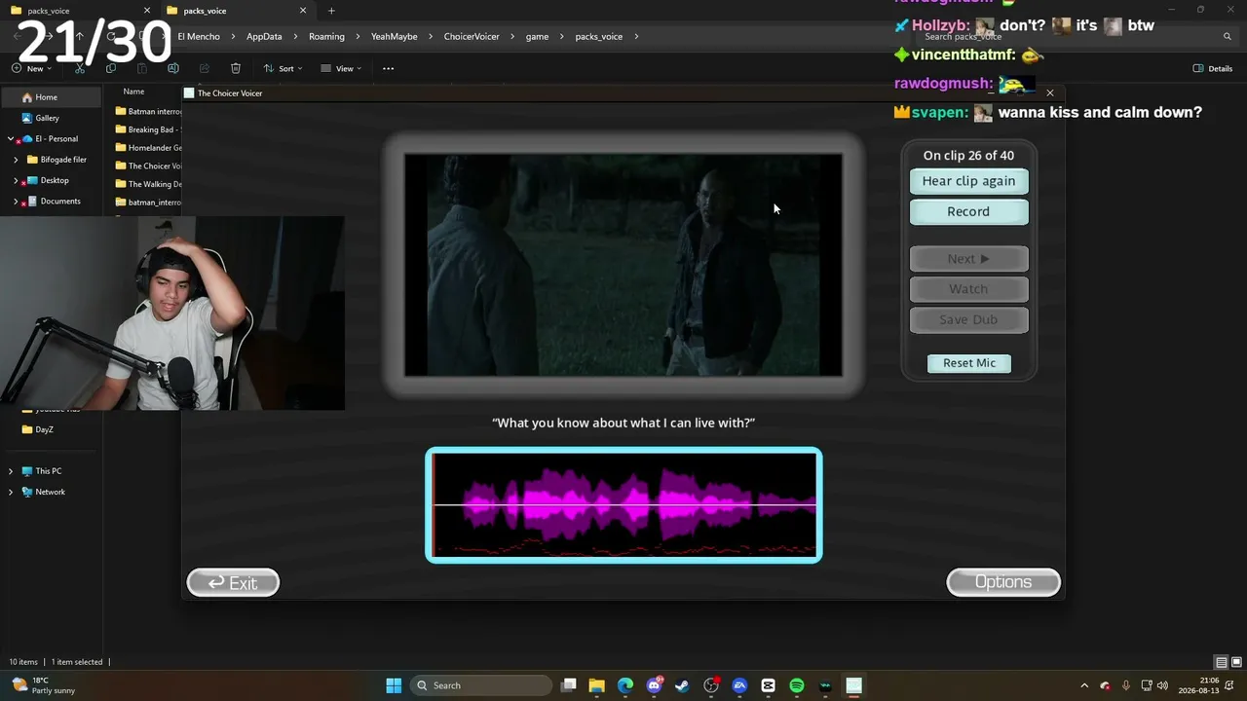Expand the Desktop tree node
Screen dimensions: 1247x701
(x=16, y=180)
